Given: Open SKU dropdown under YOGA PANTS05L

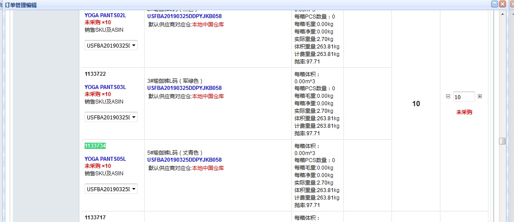Looking at the screenshot, I should tap(111, 189).
